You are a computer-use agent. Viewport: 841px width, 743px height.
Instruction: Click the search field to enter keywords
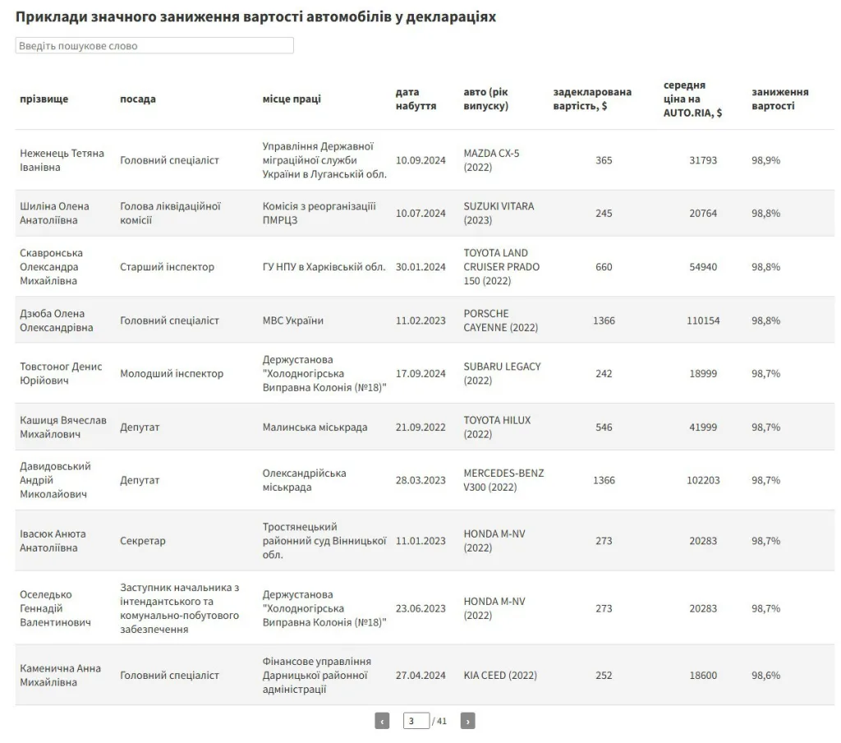pyautogui.click(x=154, y=45)
